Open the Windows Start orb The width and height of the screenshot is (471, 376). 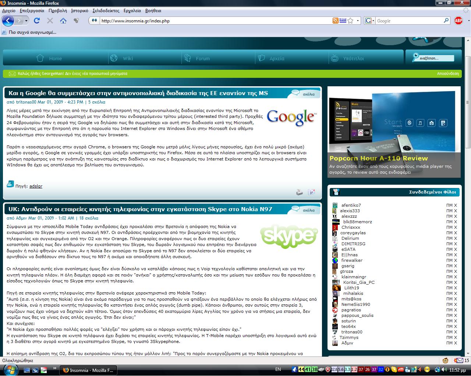10,369
